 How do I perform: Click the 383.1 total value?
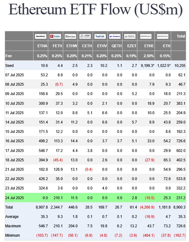pyautogui.click(x=181, y=103)
